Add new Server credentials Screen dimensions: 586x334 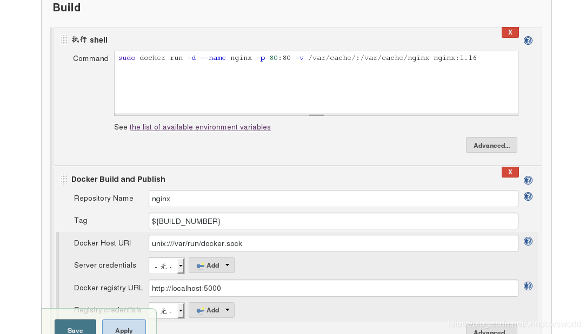tap(211, 265)
